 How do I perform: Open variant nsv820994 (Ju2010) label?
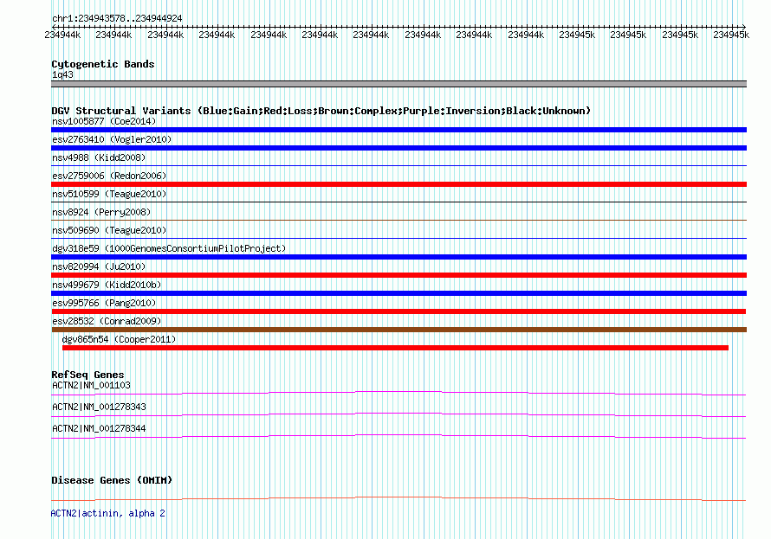[x=99, y=266]
